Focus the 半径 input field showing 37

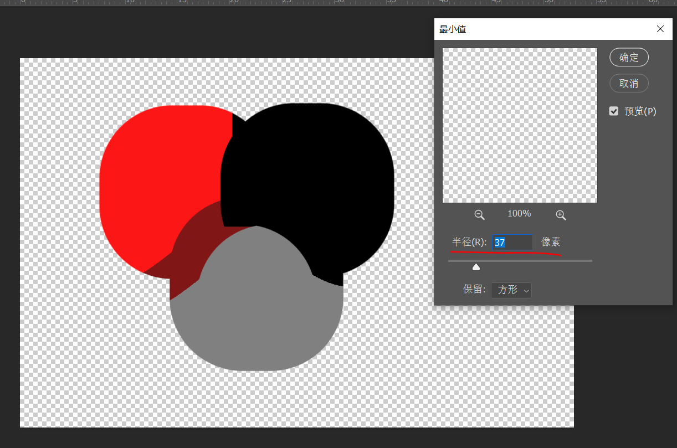(x=512, y=243)
